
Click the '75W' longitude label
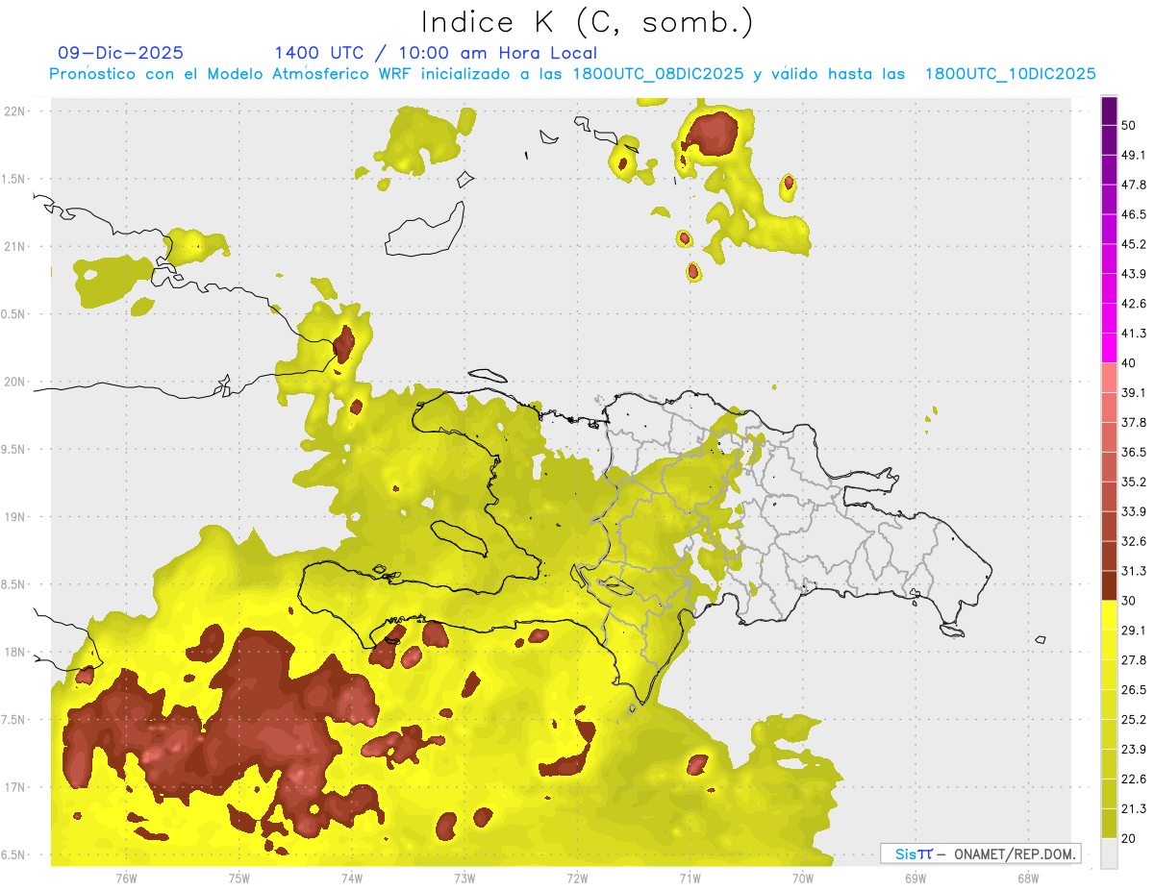(238, 879)
